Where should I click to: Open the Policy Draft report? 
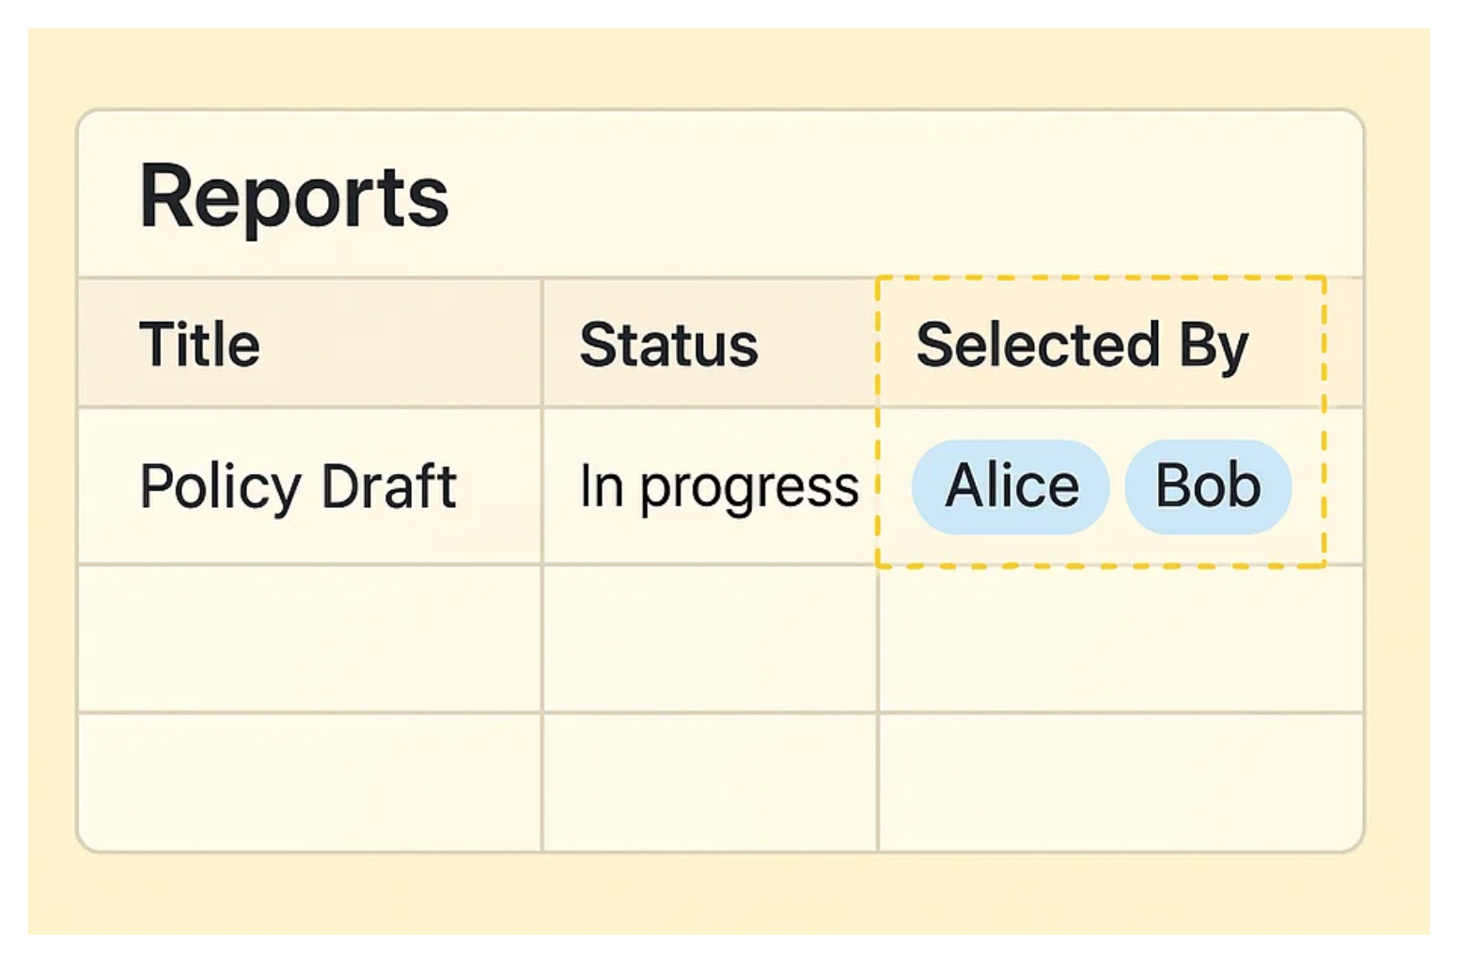tap(297, 486)
